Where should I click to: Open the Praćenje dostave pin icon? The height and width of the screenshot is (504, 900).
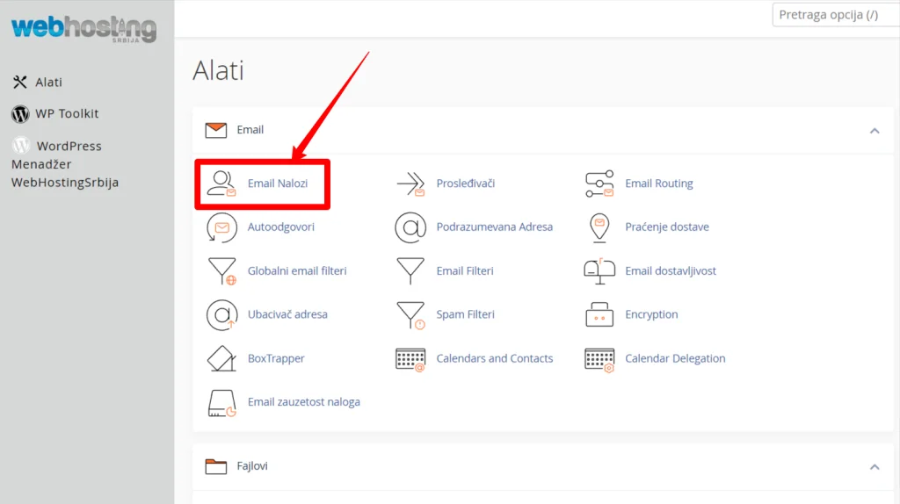point(599,227)
